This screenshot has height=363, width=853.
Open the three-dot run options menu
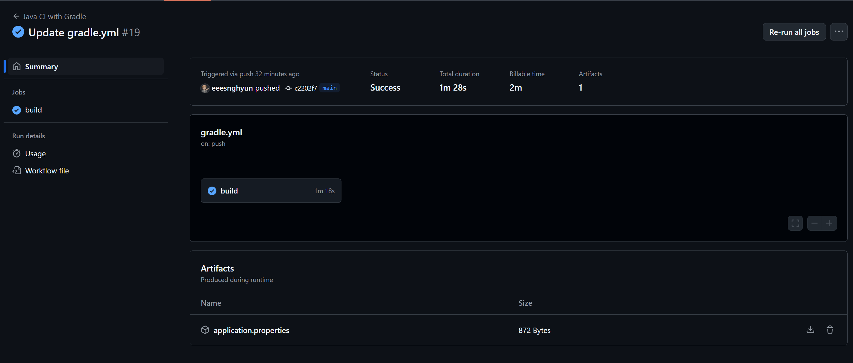coord(839,32)
